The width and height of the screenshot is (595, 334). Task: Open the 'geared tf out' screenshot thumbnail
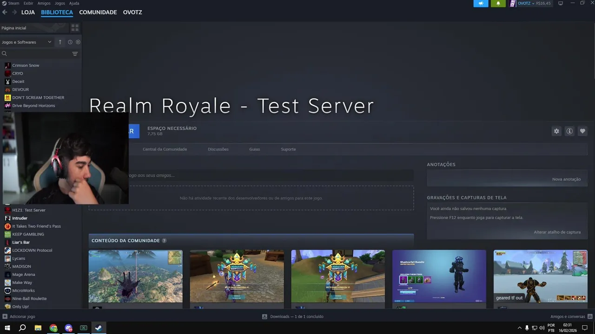point(540,276)
